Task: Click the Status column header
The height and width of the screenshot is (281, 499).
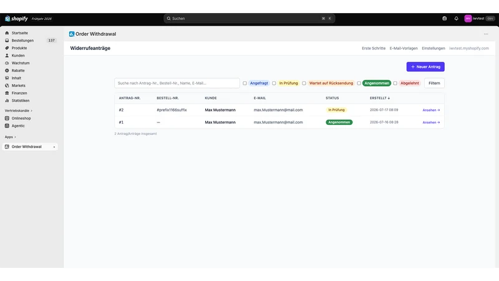Action: click(332, 98)
